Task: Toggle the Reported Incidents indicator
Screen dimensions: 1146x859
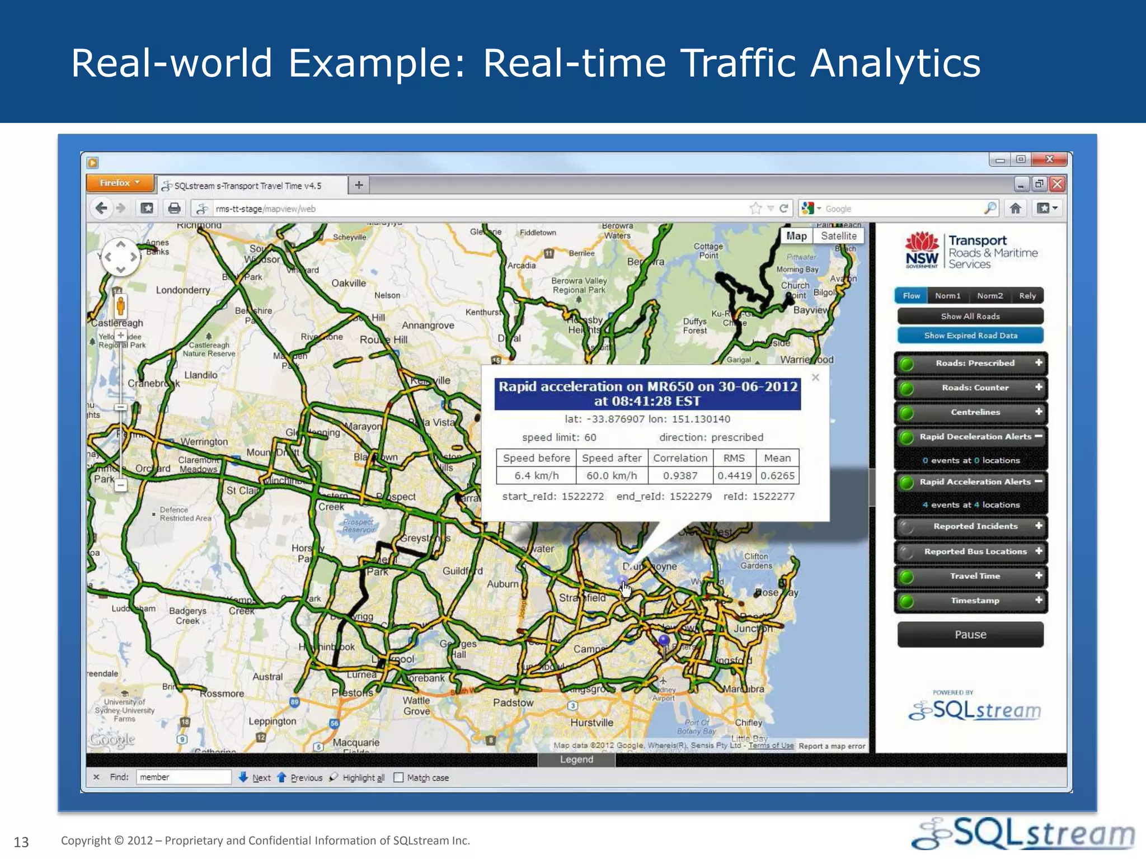Action: click(x=907, y=527)
